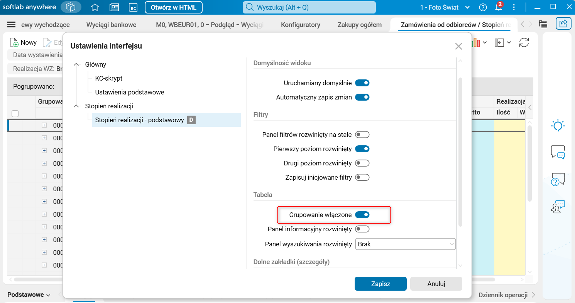
Task: Open the lightbulb tips icon in sidebar
Action: [x=558, y=126]
